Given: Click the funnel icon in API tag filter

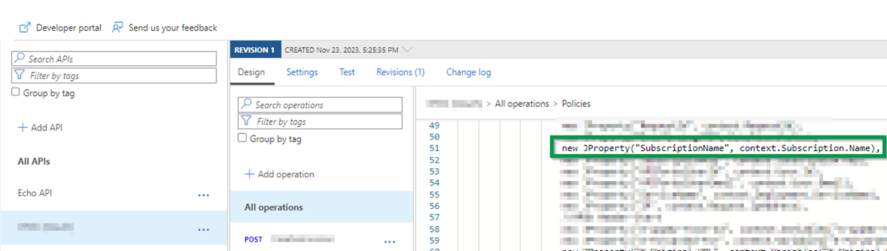Looking at the screenshot, I should (x=20, y=76).
